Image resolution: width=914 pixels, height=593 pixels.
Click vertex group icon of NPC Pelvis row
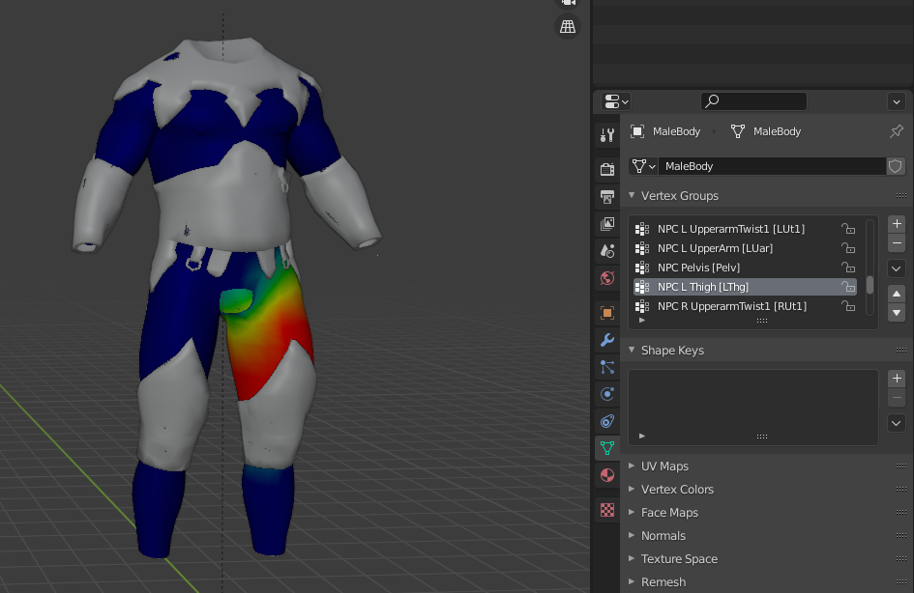click(642, 268)
